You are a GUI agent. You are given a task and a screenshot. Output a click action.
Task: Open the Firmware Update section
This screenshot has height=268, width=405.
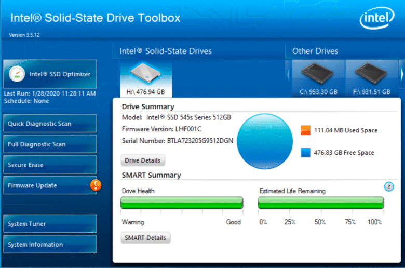click(50, 185)
